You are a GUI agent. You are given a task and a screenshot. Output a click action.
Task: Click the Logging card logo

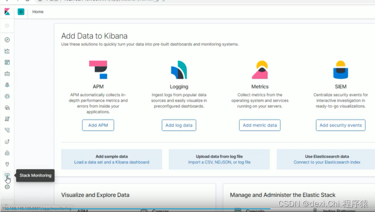tap(179, 70)
